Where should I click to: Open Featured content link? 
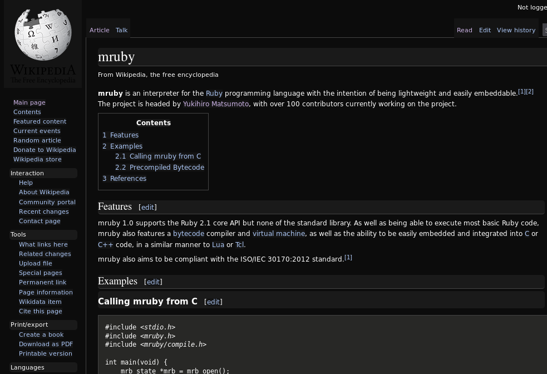tap(40, 121)
